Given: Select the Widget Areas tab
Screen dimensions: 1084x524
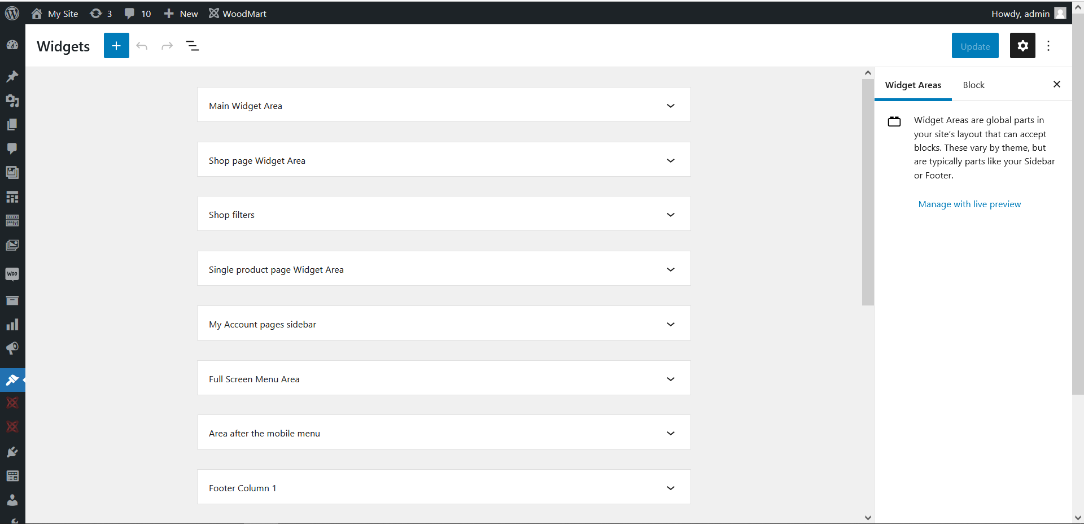Looking at the screenshot, I should (913, 85).
